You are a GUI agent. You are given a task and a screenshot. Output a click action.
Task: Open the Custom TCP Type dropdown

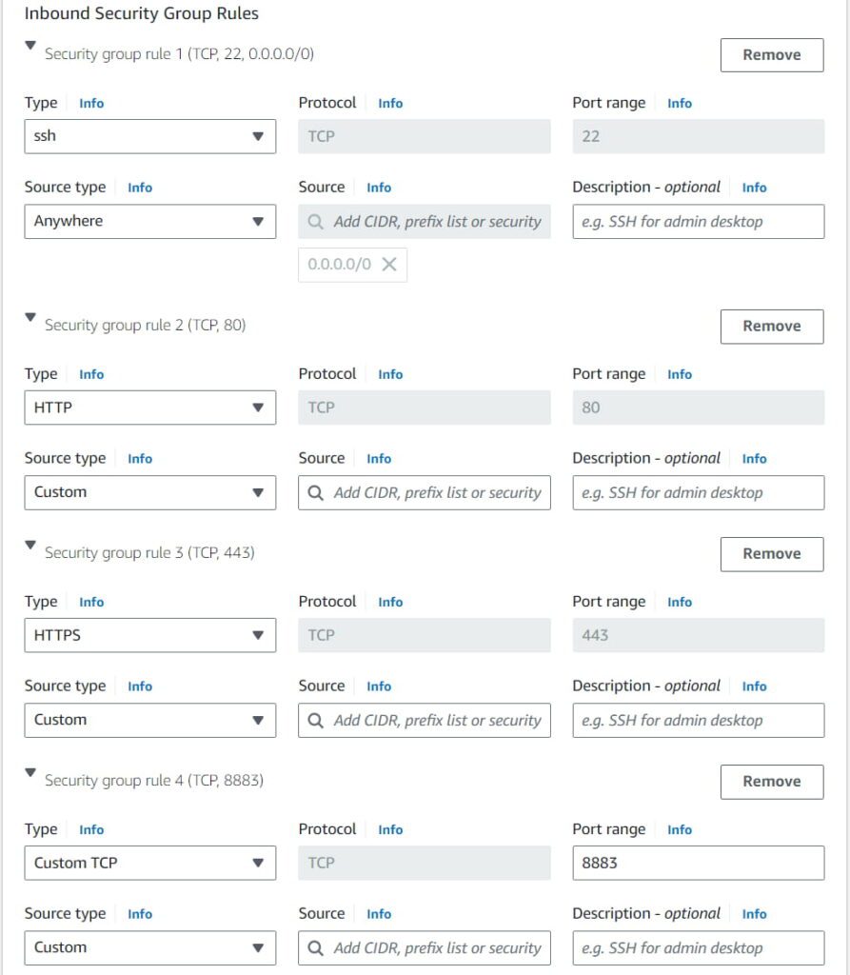click(x=148, y=863)
